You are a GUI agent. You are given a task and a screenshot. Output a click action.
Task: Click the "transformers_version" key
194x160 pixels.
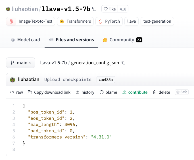pyautogui.click(x=57, y=137)
